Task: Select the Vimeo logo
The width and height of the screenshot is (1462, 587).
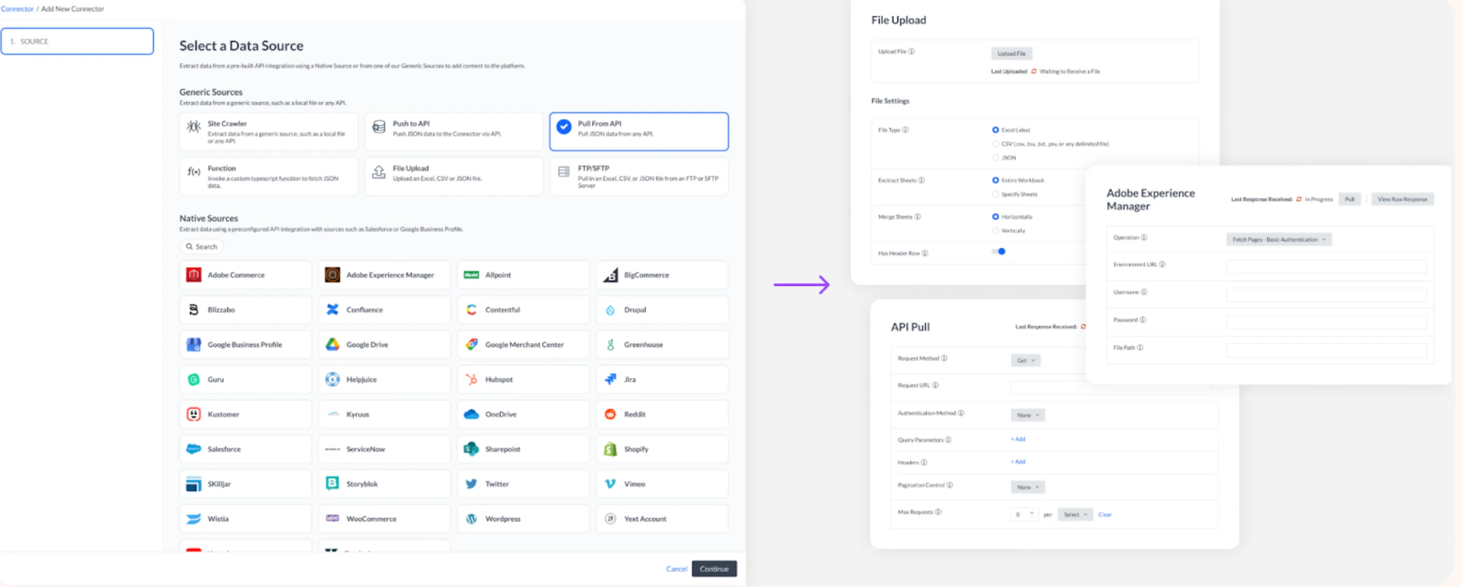Action: (x=610, y=484)
